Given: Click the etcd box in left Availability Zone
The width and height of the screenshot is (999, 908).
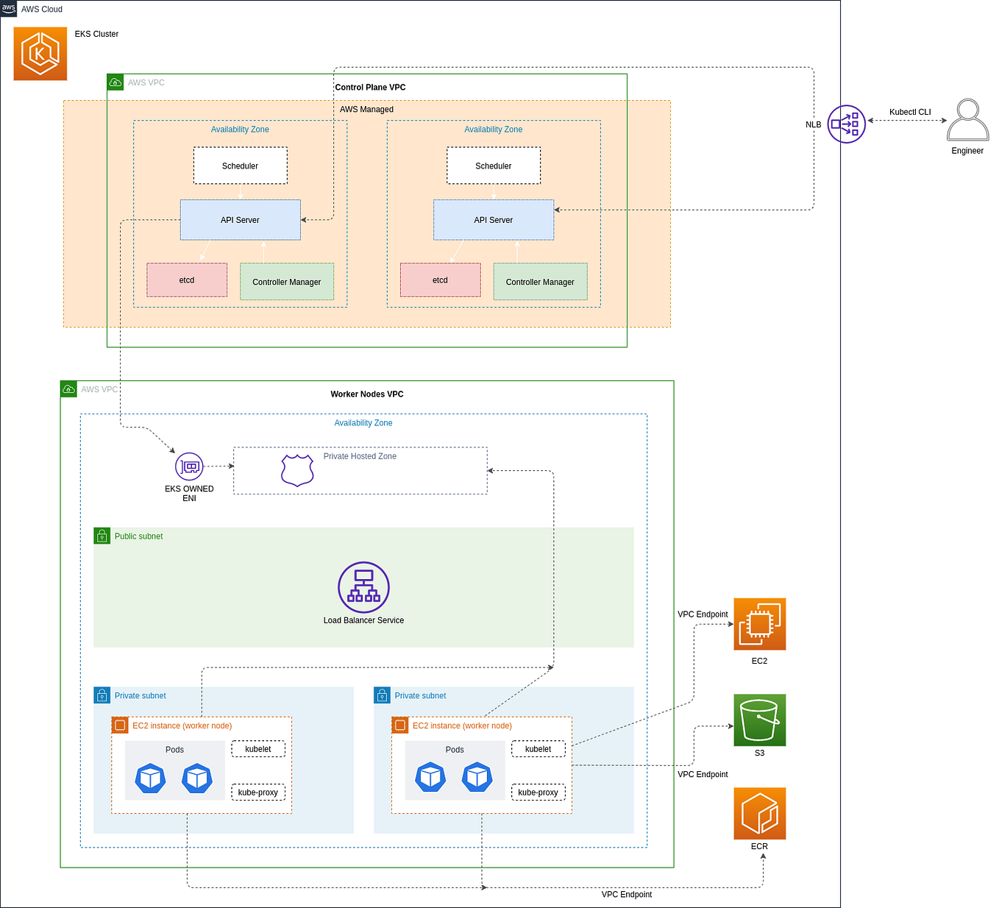Looking at the screenshot, I should pos(186,280).
